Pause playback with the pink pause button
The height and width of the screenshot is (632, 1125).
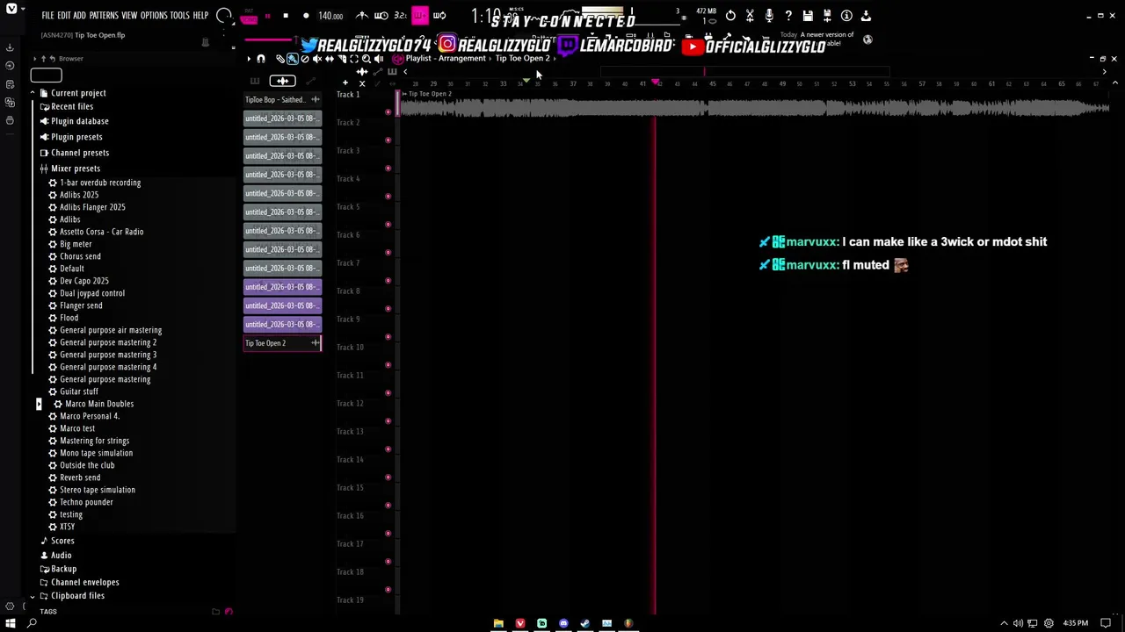(x=267, y=16)
